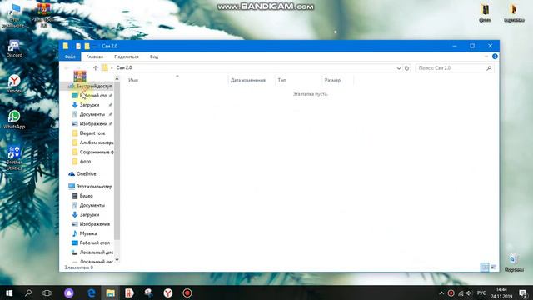Click the magnifier icon in search box
Image resolution: width=533 pixels, height=300 pixels.
tap(489, 68)
